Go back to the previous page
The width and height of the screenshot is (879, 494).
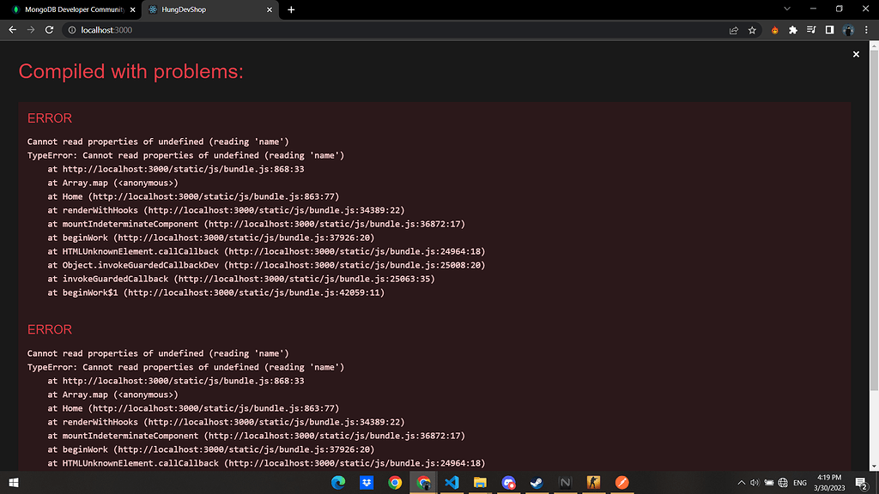click(x=12, y=30)
